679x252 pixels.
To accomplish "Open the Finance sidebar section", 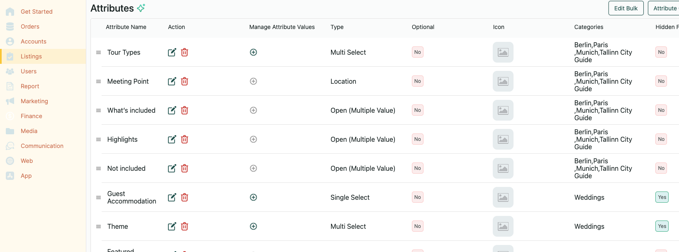I will pyautogui.click(x=31, y=116).
